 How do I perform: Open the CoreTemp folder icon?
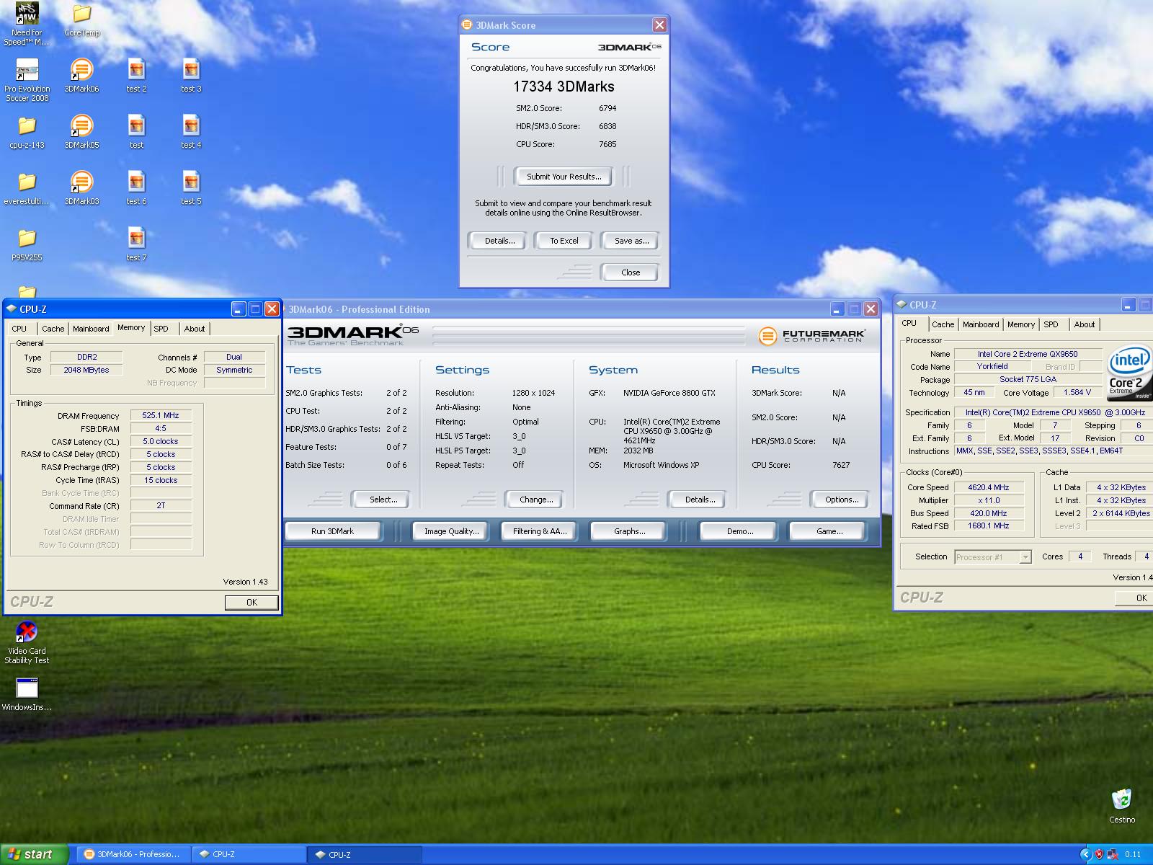[x=81, y=20]
